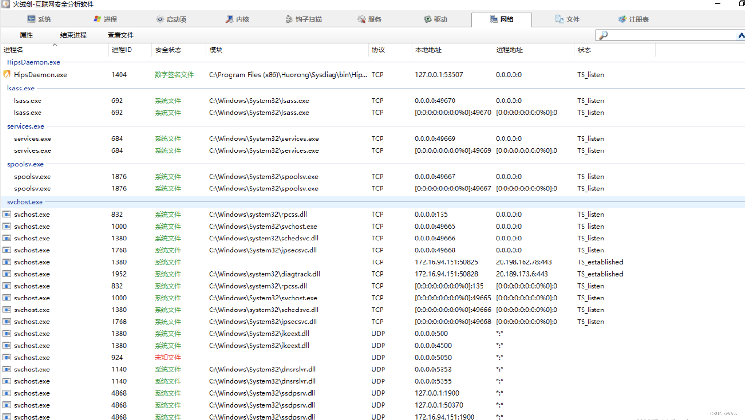This screenshot has height=420, width=745.
Task: Click the 进程 tab Windows-flag icon
Action: point(97,19)
